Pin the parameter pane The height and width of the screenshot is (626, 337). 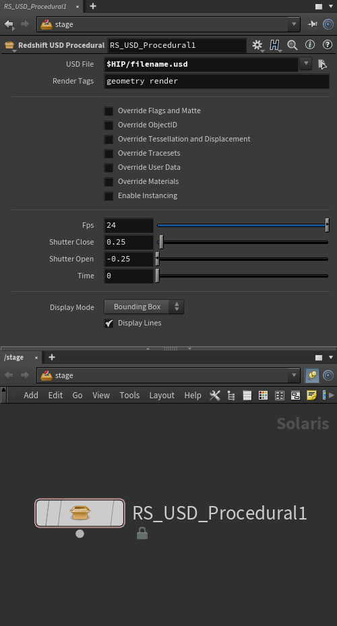pos(312,24)
